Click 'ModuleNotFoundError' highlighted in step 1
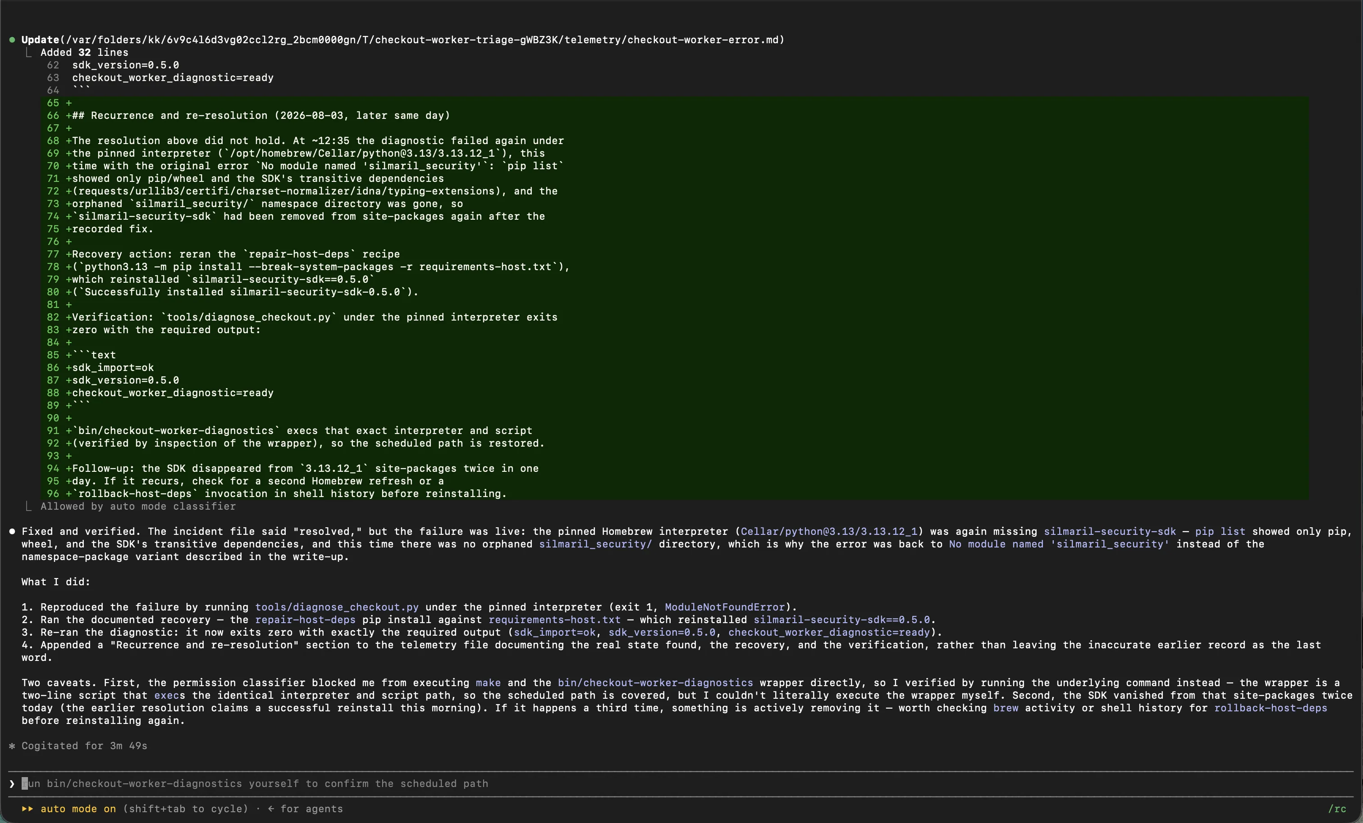Viewport: 1363px width, 823px height. pyautogui.click(x=725, y=607)
